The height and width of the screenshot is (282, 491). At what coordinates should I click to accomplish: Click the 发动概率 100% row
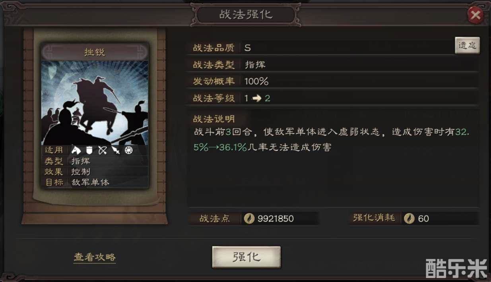point(333,81)
